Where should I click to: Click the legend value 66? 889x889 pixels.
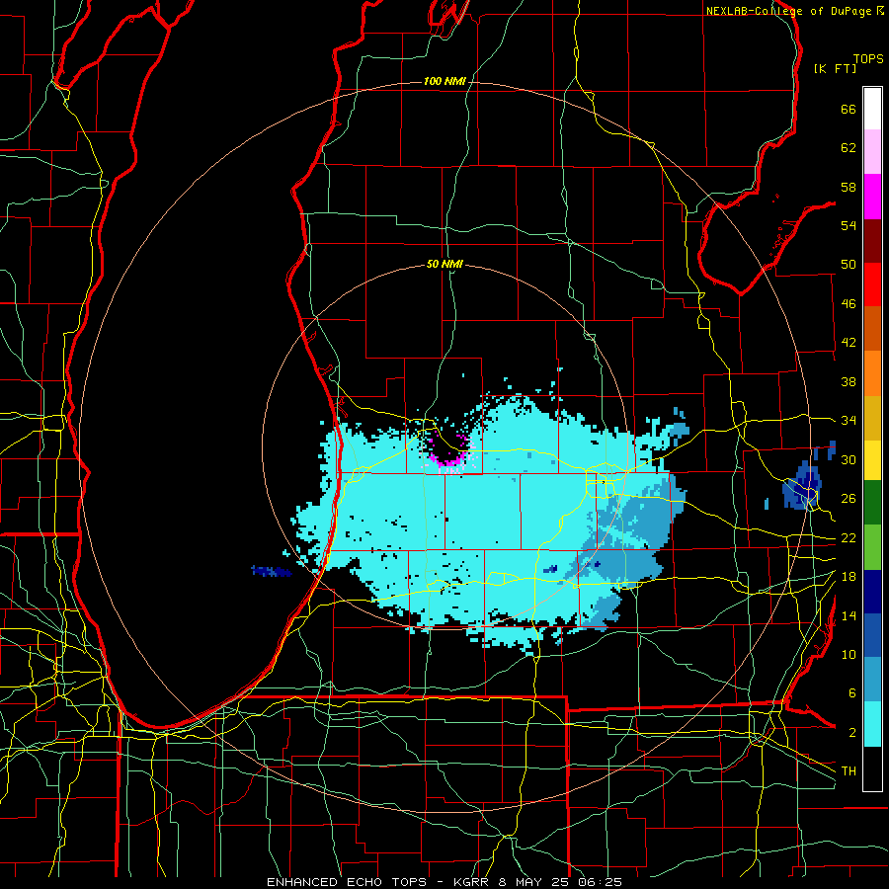point(849,110)
